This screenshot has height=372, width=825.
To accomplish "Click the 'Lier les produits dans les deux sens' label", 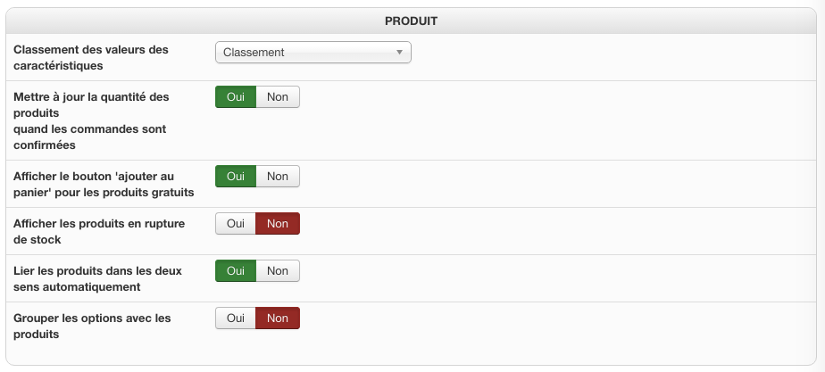I will [x=97, y=278].
